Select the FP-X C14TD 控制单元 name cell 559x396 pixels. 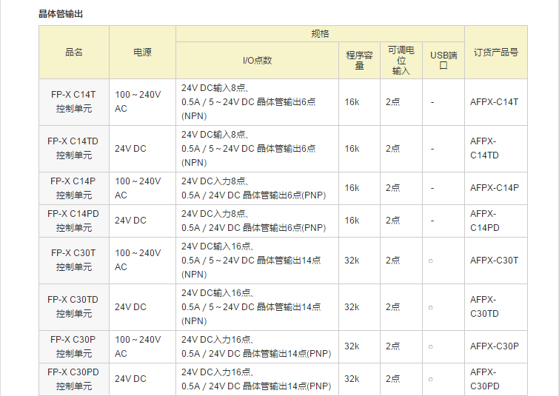[74, 149]
